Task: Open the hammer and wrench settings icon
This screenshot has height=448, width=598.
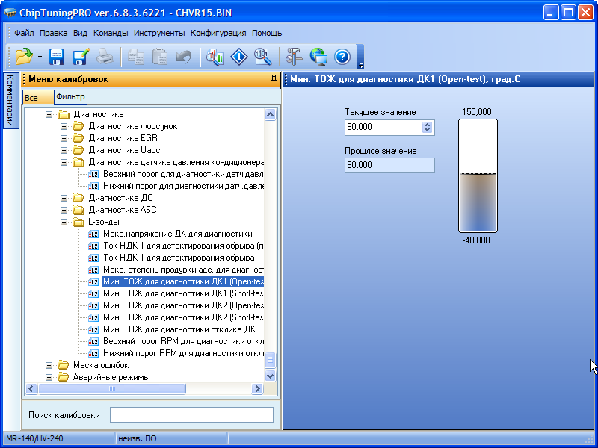Action: pos(295,56)
